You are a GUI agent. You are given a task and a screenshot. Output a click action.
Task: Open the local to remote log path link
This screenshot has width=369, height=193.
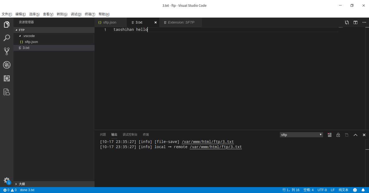(216, 147)
